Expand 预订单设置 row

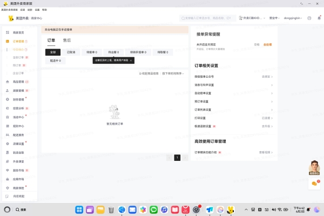pyautogui.click(x=233, y=102)
